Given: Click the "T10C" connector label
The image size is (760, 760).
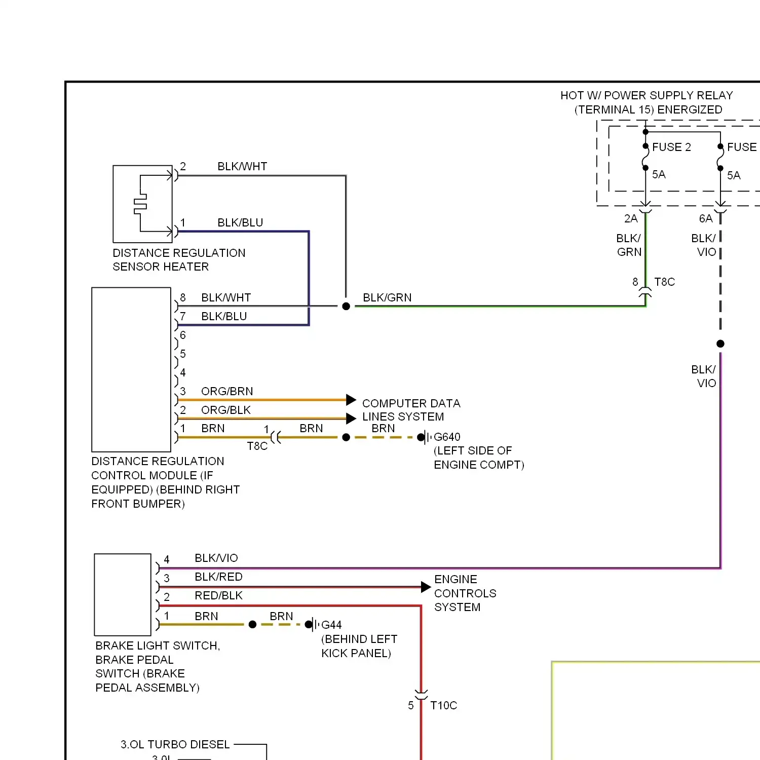Looking at the screenshot, I should [x=443, y=705].
